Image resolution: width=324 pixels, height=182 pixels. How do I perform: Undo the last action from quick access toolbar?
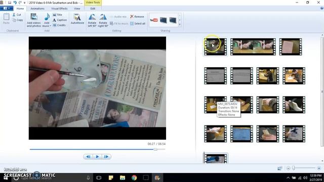tap(15, 3)
